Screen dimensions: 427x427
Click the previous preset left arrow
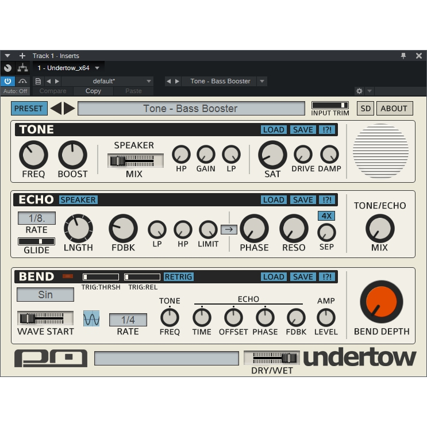56,109
